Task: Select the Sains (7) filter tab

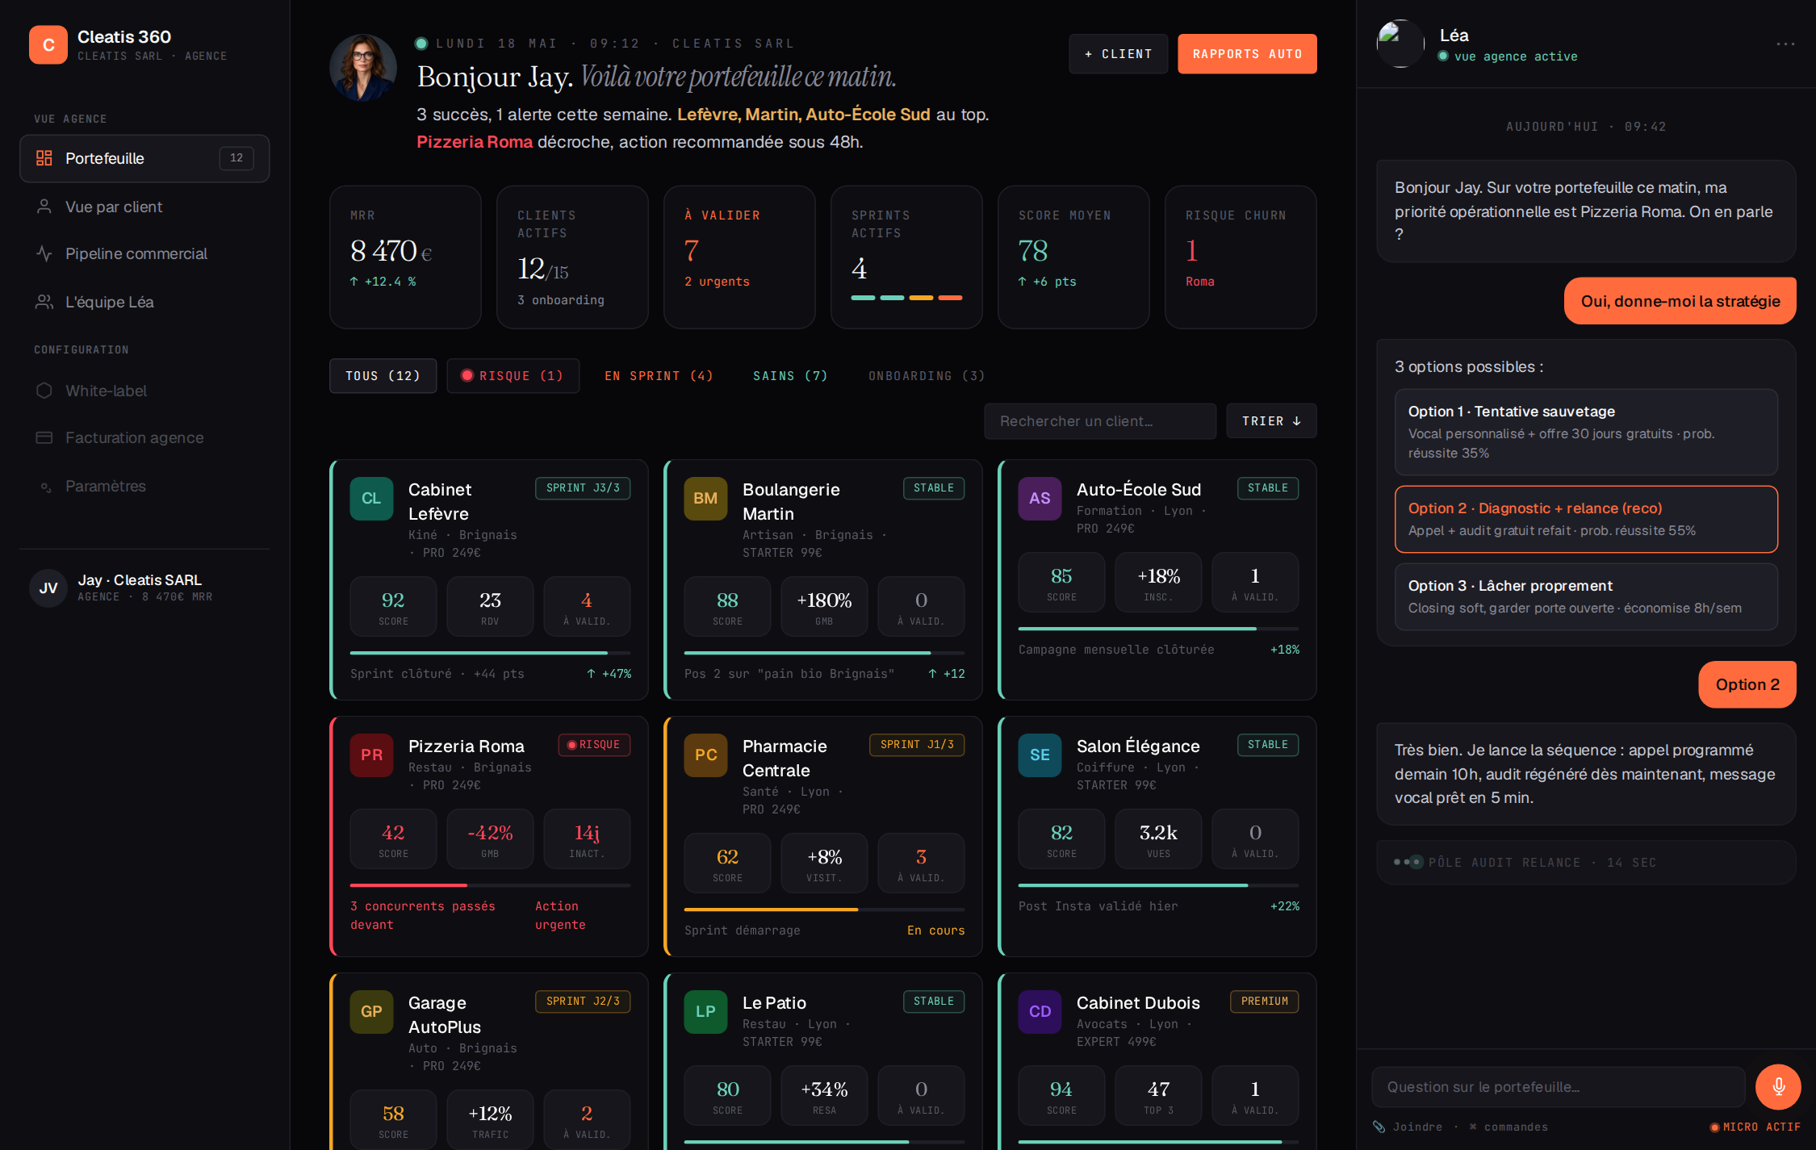Action: 790,376
